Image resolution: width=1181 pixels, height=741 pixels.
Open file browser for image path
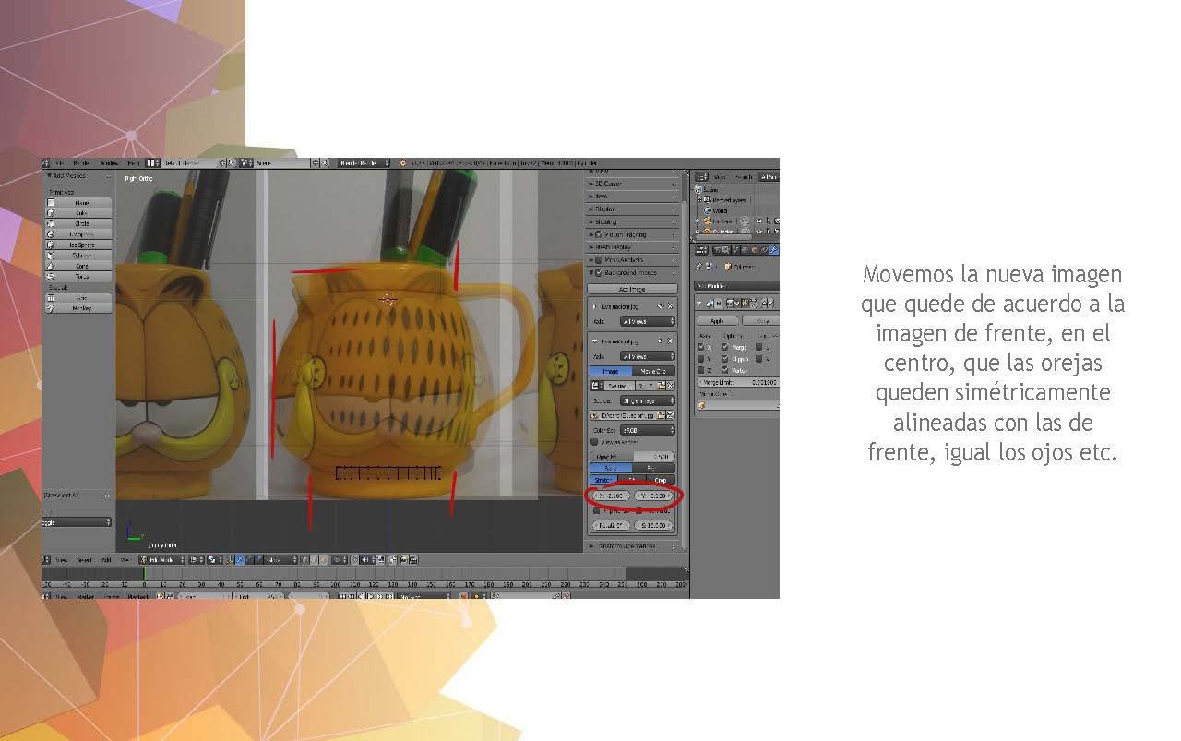pos(663,415)
